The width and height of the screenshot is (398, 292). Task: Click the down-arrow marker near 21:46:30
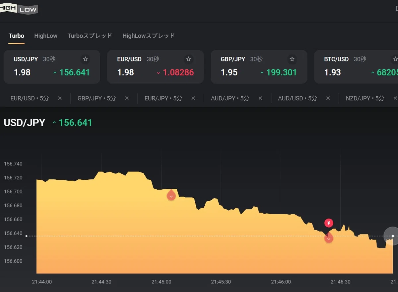click(x=329, y=238)
